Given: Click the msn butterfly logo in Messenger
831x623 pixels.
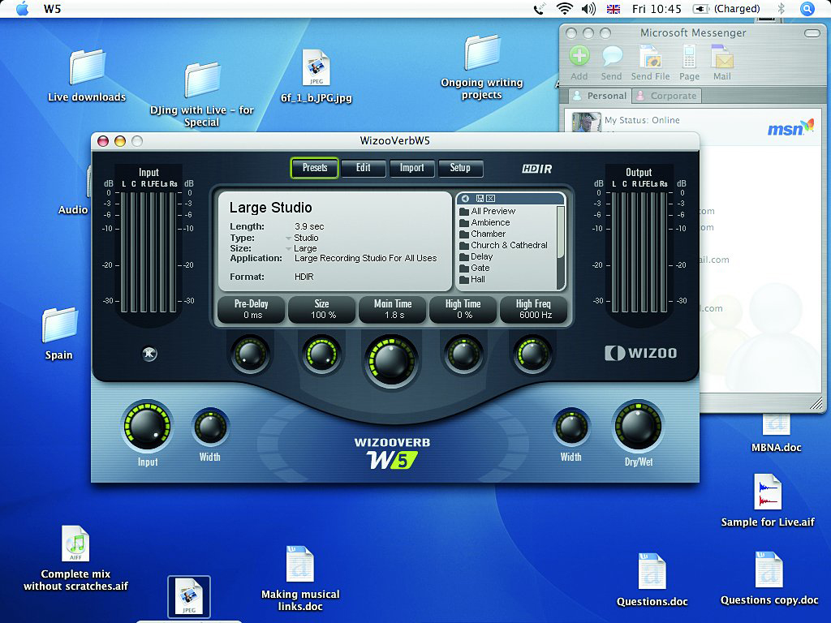Looking at the screenshot, I should click(790, 127).
